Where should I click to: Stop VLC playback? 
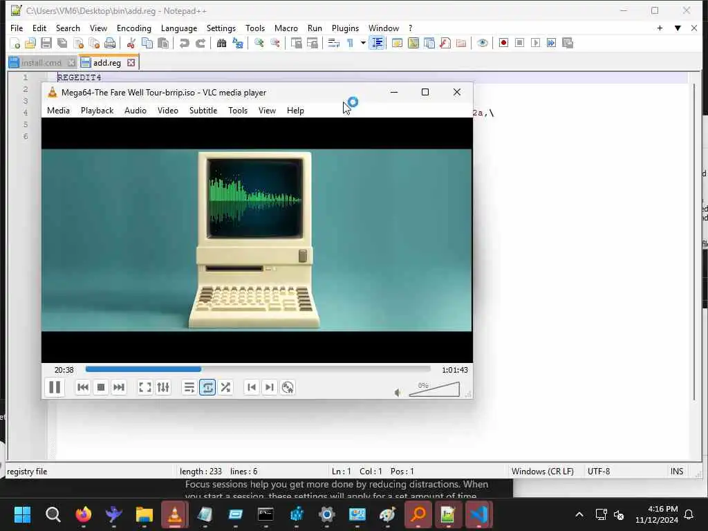(101, 387)
